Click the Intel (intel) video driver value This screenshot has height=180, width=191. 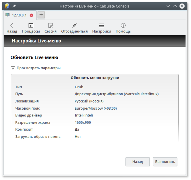[84, 115]
